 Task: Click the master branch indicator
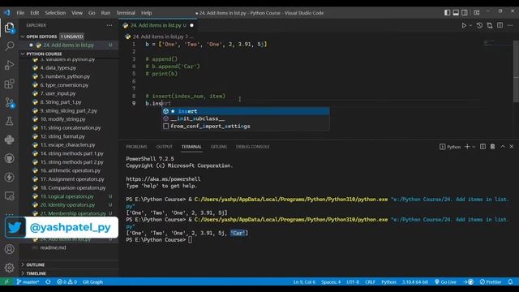(x=28, y=282)
